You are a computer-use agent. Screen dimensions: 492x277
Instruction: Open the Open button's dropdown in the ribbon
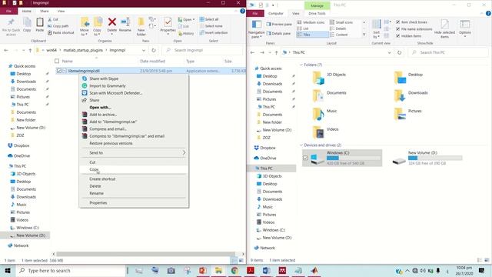pos(194,19)
